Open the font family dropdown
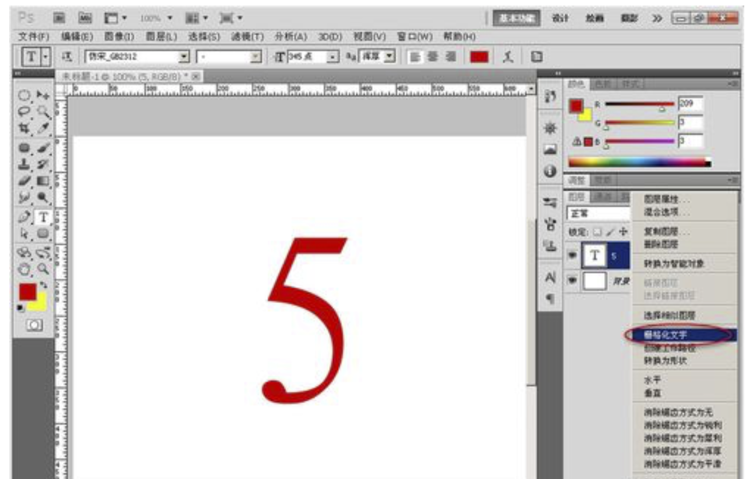This screenshot has width=750, height=479. pyautogui.click(x=184, y=57)
